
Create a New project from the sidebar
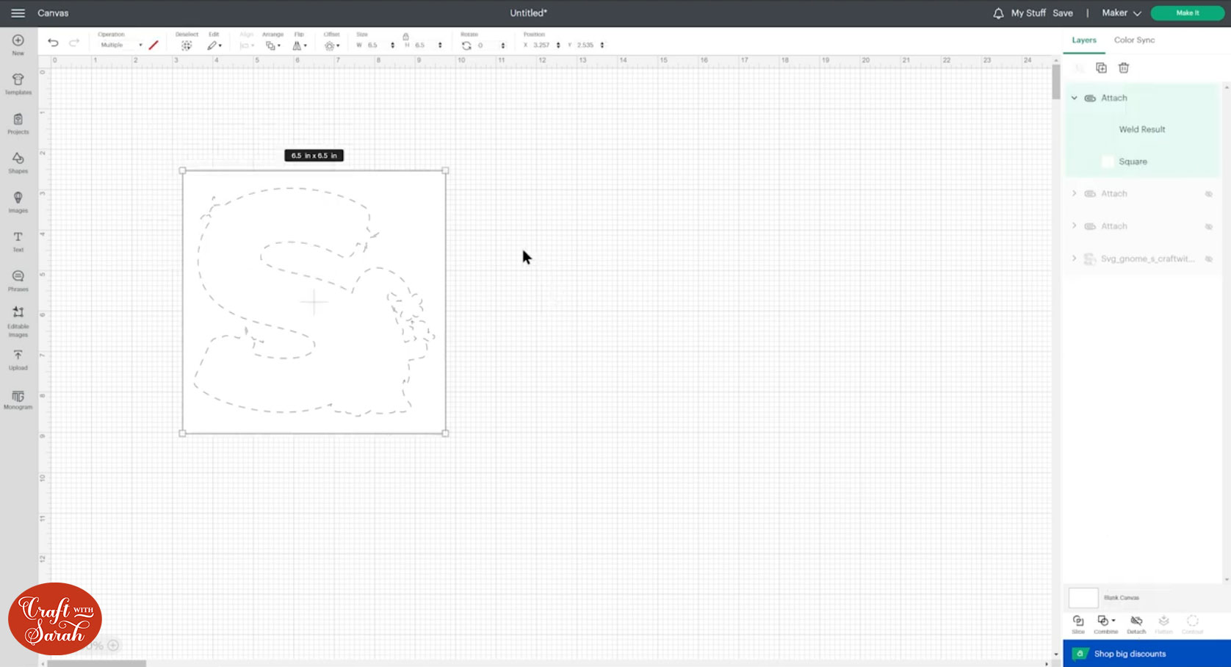pyautogui.click(x=18, y=45)
